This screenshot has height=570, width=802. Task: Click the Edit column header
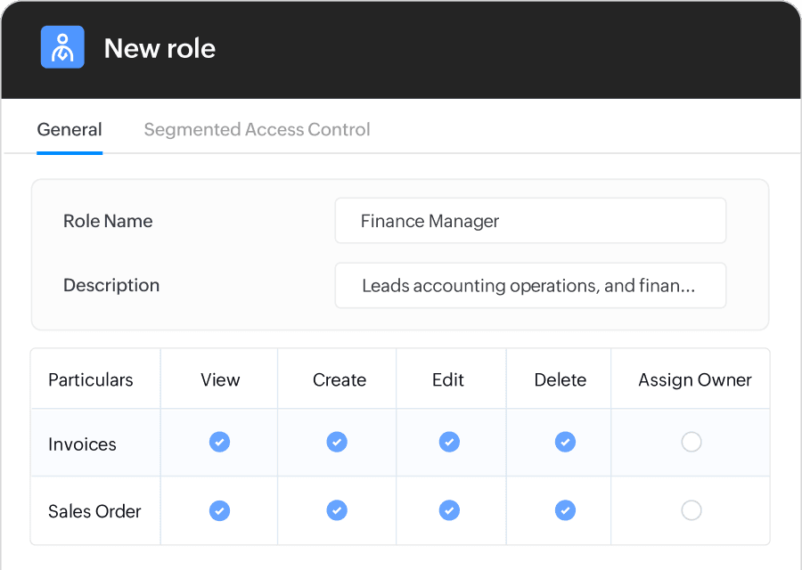(x=448, y=379)
